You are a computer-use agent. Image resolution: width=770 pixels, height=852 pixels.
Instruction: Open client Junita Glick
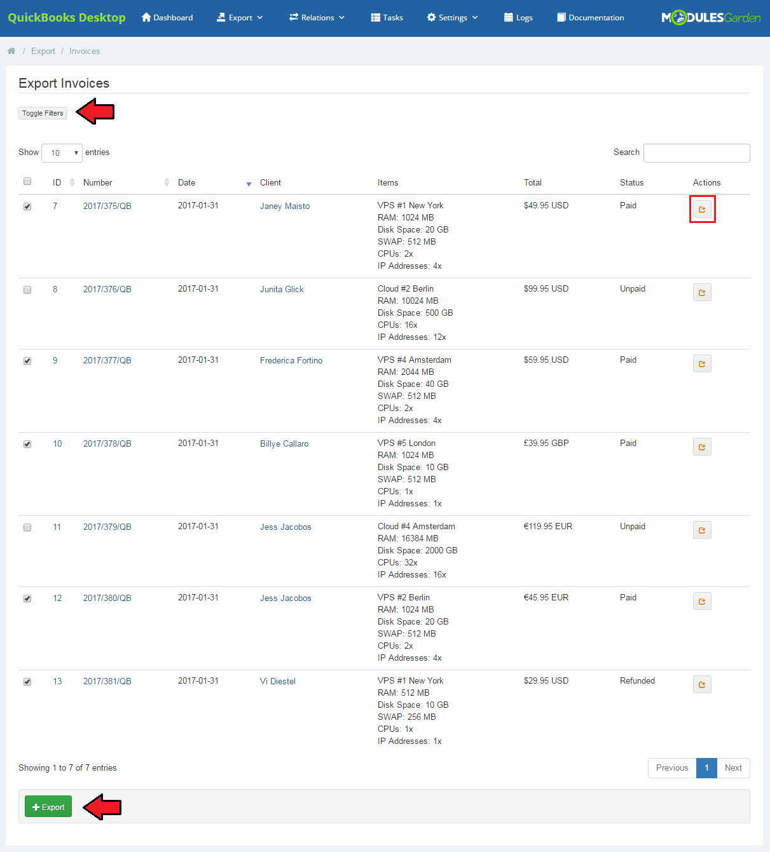282,289
